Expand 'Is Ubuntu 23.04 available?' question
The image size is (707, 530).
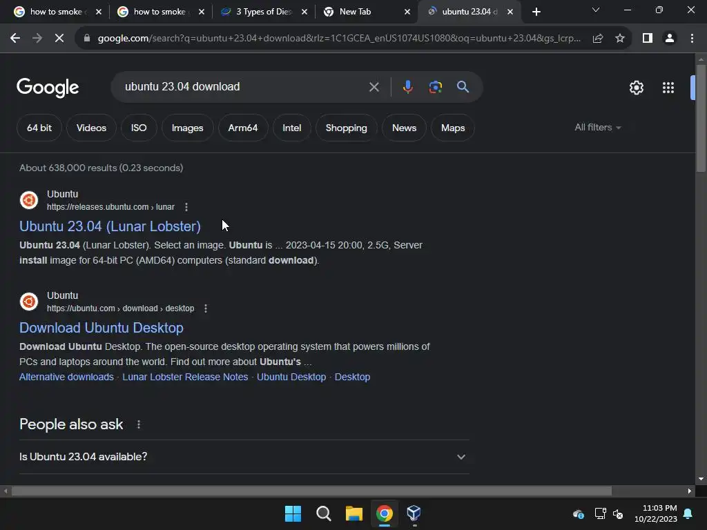[244, 457]
